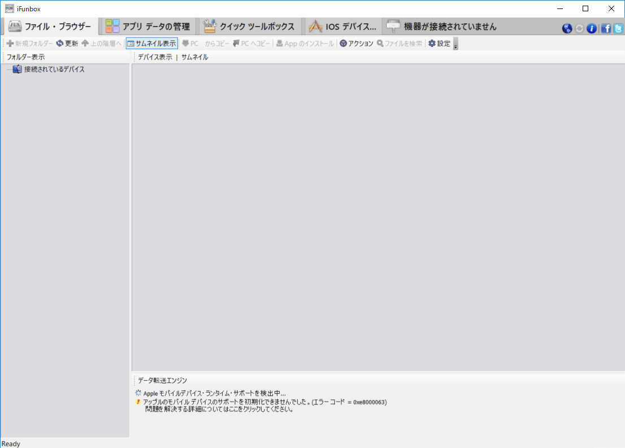Click デバイス表示 header label
The image size is (625, 448).
pyautogui.click(x=155, y=57)
